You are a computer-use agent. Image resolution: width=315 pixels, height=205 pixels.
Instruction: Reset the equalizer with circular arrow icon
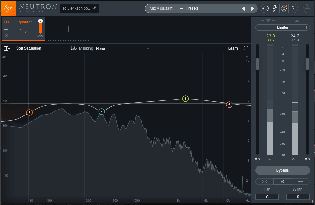246,48
